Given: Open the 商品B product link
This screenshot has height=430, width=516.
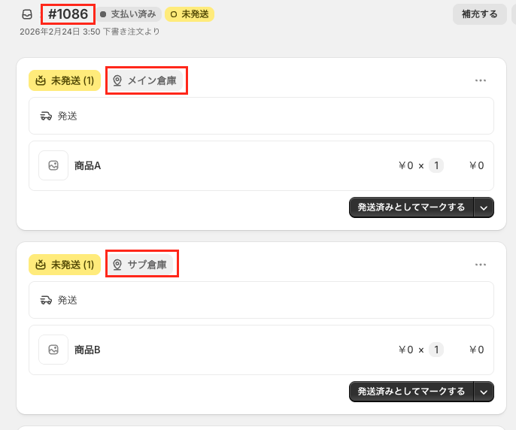Looking at the screenshot, I should click(87, 350).
